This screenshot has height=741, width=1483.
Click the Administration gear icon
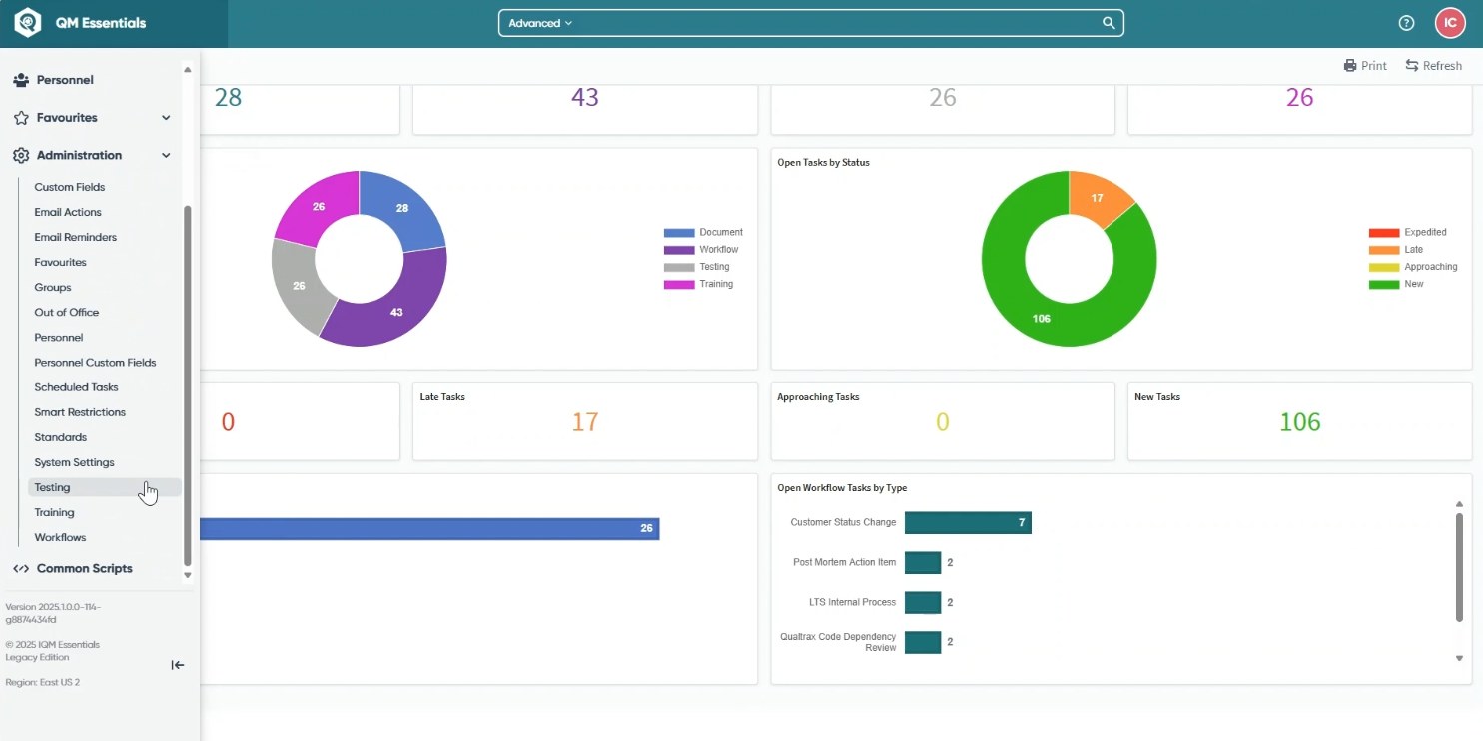[x=21, y=155]
